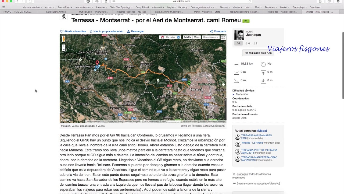
Task: Download the route with Descargar
Action: 135,31
